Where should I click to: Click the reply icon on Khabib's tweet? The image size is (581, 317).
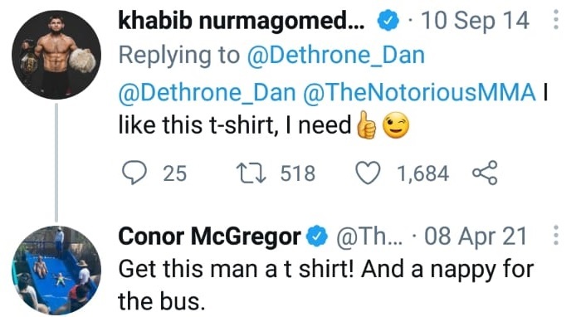[x=134, y=173]
